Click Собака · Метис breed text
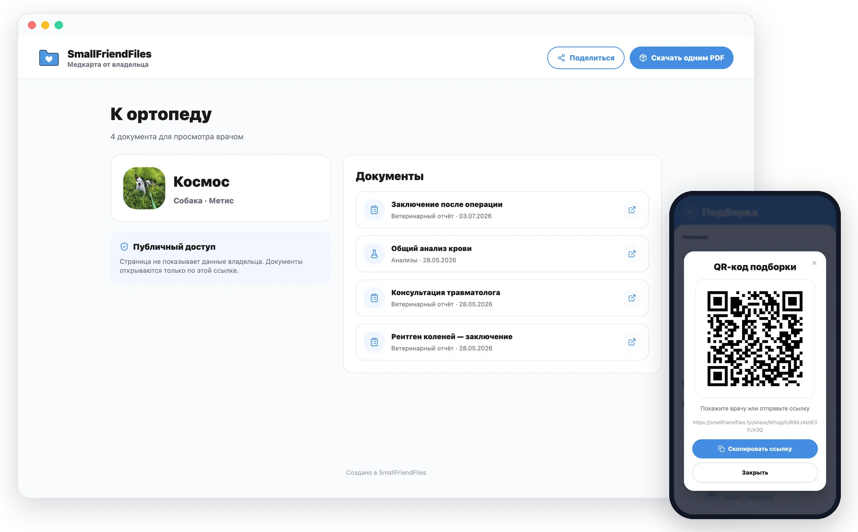This screenshot has width=858, height=532. coord(203,201)
